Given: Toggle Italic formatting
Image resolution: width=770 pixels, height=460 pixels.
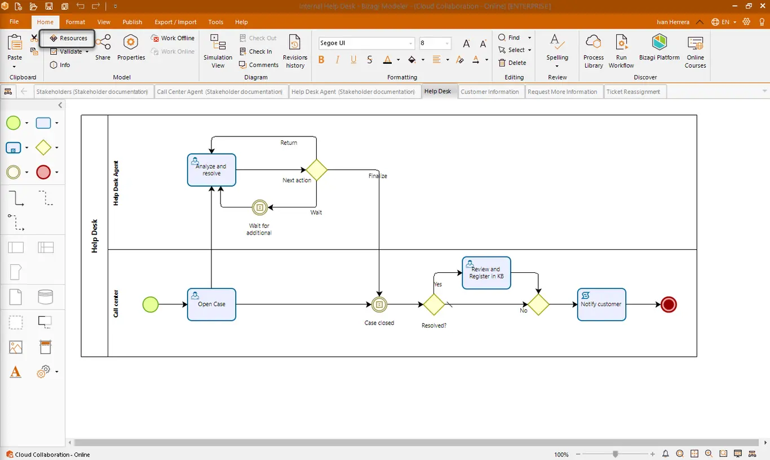Looking at the screenshot, I should [338, 60].
